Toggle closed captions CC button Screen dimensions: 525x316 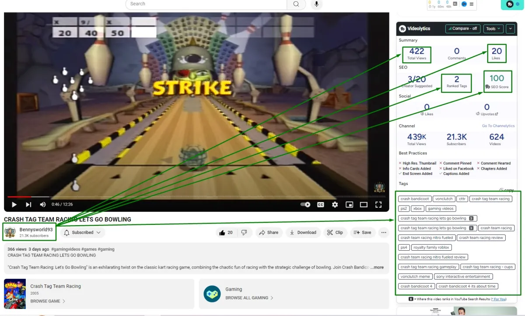tap(321, 204)
